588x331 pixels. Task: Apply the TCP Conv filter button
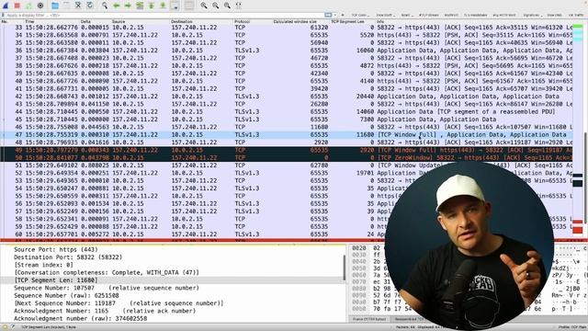[x=359, y=15]
